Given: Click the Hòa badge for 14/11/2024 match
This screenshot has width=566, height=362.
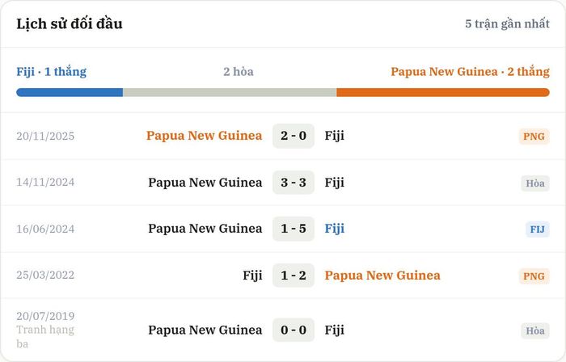Looking at the screenshot, I should point(535,183).
